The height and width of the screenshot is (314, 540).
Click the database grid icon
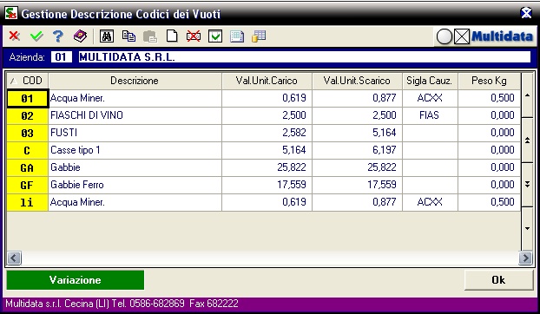pos(259,36)
